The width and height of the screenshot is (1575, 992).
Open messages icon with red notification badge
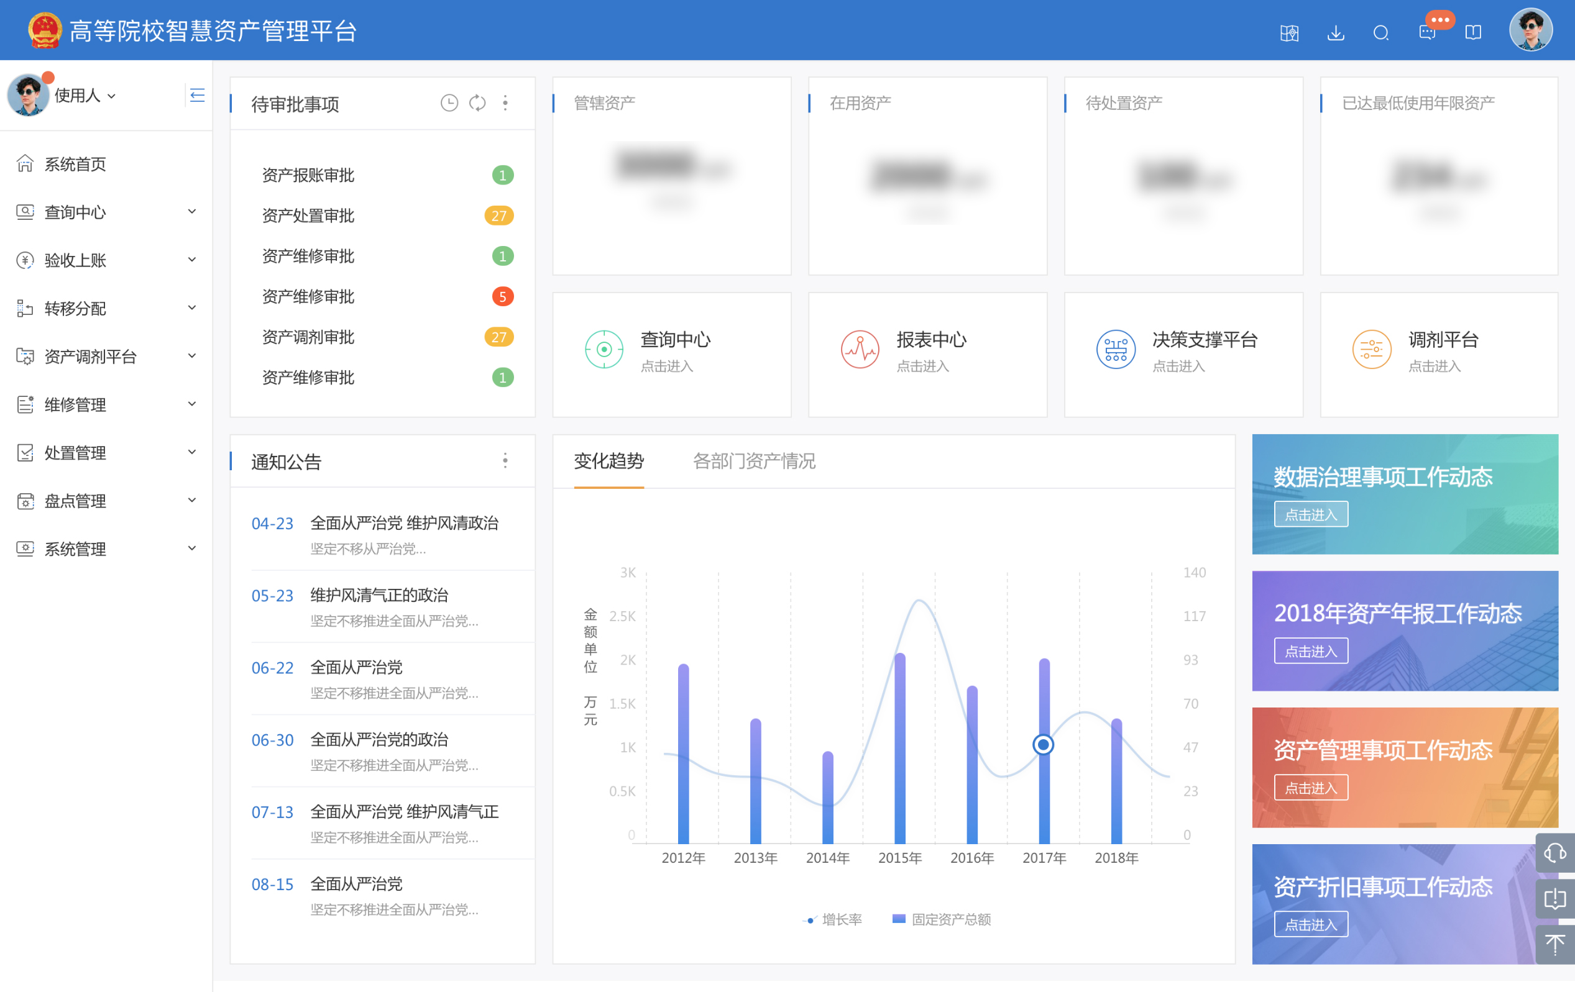[1427, 33]
